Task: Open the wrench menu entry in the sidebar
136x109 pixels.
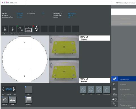Action: click(124, 104)
